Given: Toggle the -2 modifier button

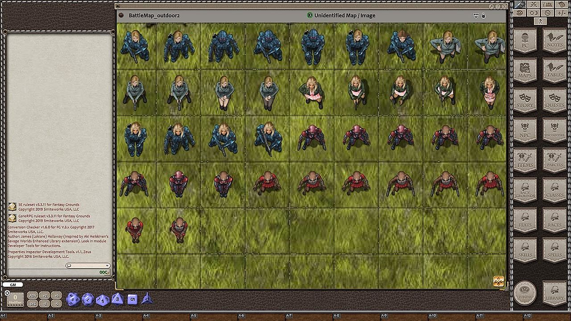Looking at the screenshot, I should coord(44,304).
